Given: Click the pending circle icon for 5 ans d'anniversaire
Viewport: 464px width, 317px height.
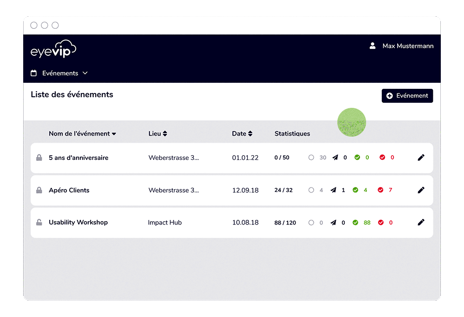Looking at the screenshot, I should (311, 158).
